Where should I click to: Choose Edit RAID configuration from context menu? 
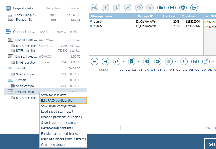[63, 100]
